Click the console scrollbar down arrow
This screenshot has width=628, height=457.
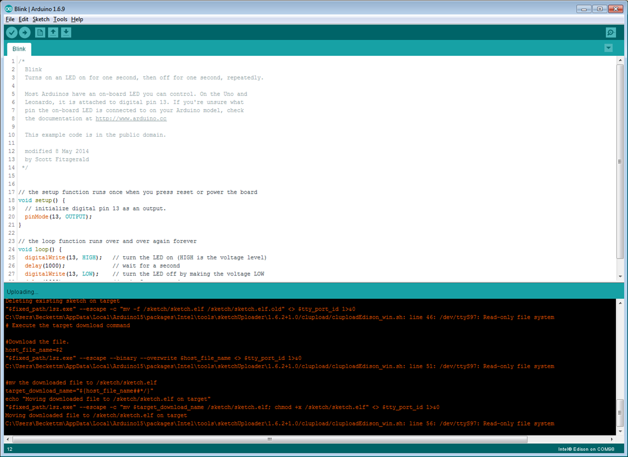pyautogui.click(x=620, y=432)
